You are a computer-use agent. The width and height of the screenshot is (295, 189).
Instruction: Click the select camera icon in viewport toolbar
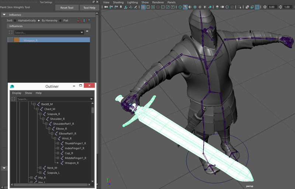[106, 7]
